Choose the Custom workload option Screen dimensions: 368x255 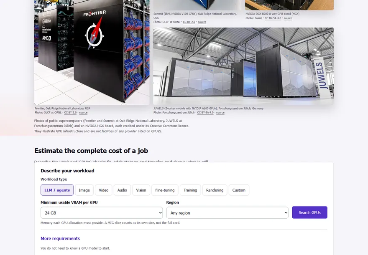click(239, 190)
